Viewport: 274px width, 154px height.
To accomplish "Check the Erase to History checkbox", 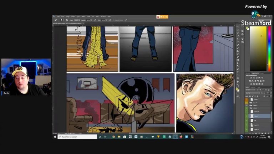I will (113, 20).
